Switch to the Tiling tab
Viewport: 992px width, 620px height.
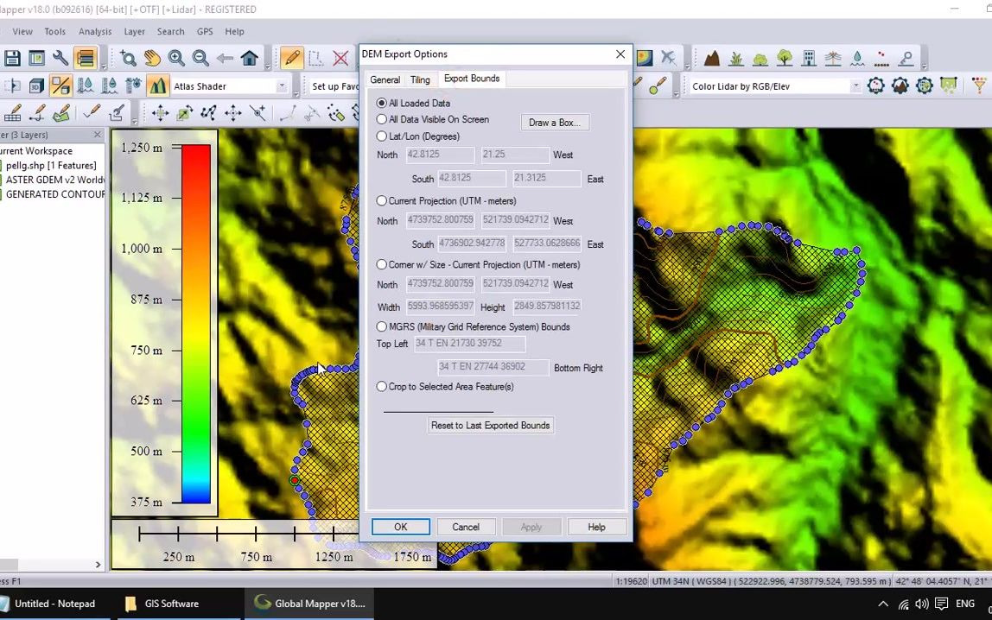tap(420, 79)
